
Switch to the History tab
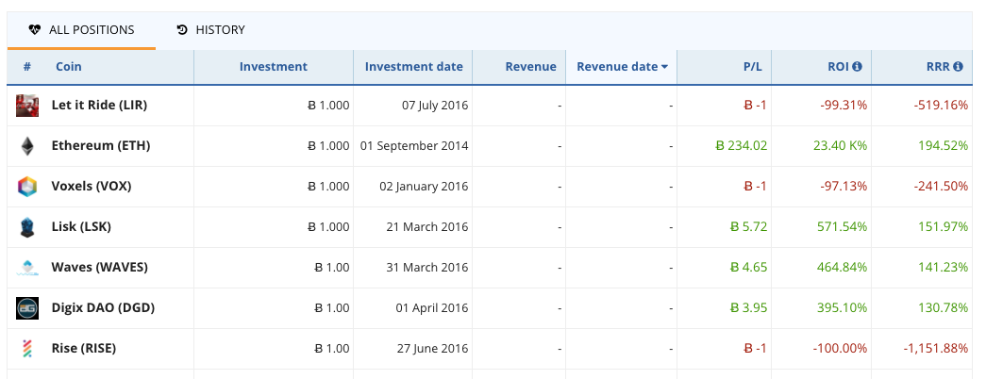pyautogui.click(x=210, y=29)
